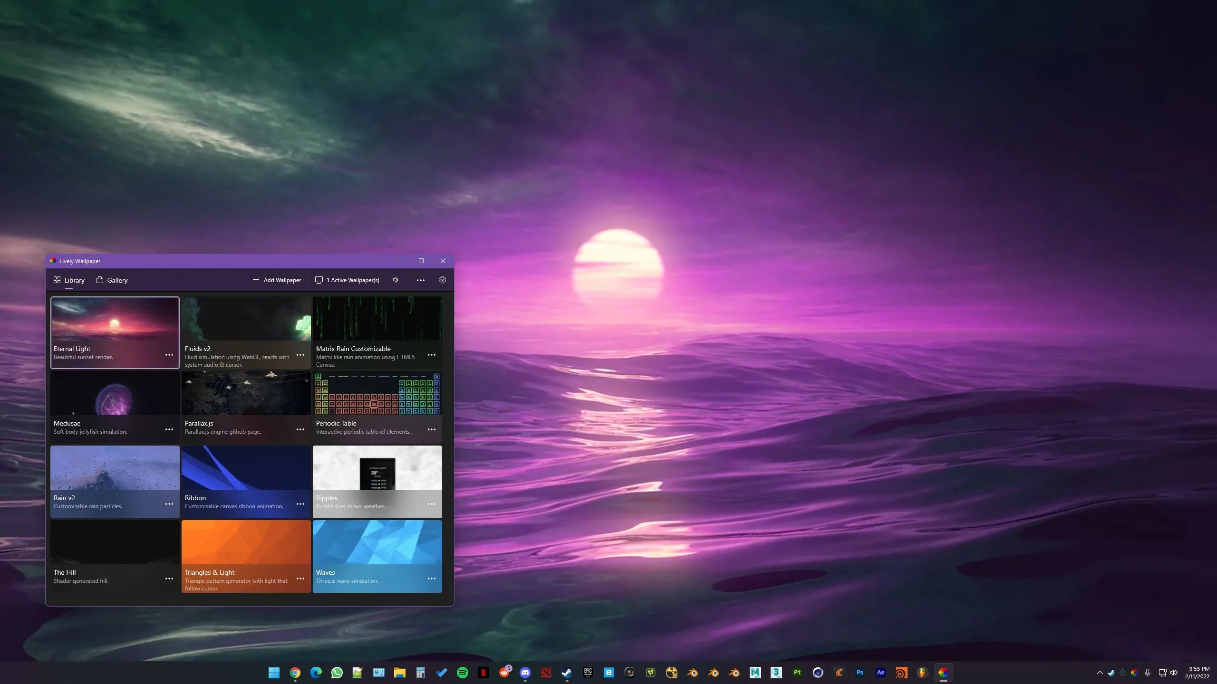Open After Effects from taskbar
Image resolution: width=1217 pixels, height=684 pixels.
(880, 672)
